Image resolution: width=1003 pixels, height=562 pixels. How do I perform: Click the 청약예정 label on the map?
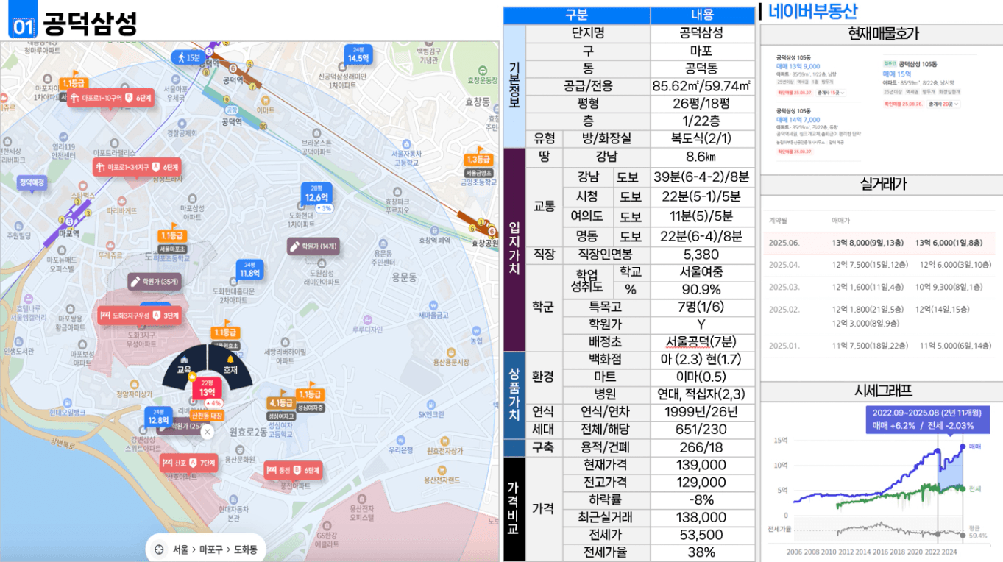pyautogui.click(x=32, y=182)
